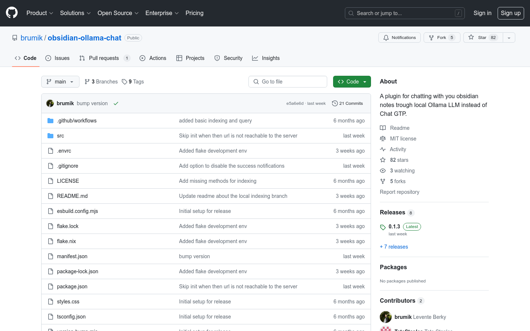Open the brumik owner link

(32, 38)
